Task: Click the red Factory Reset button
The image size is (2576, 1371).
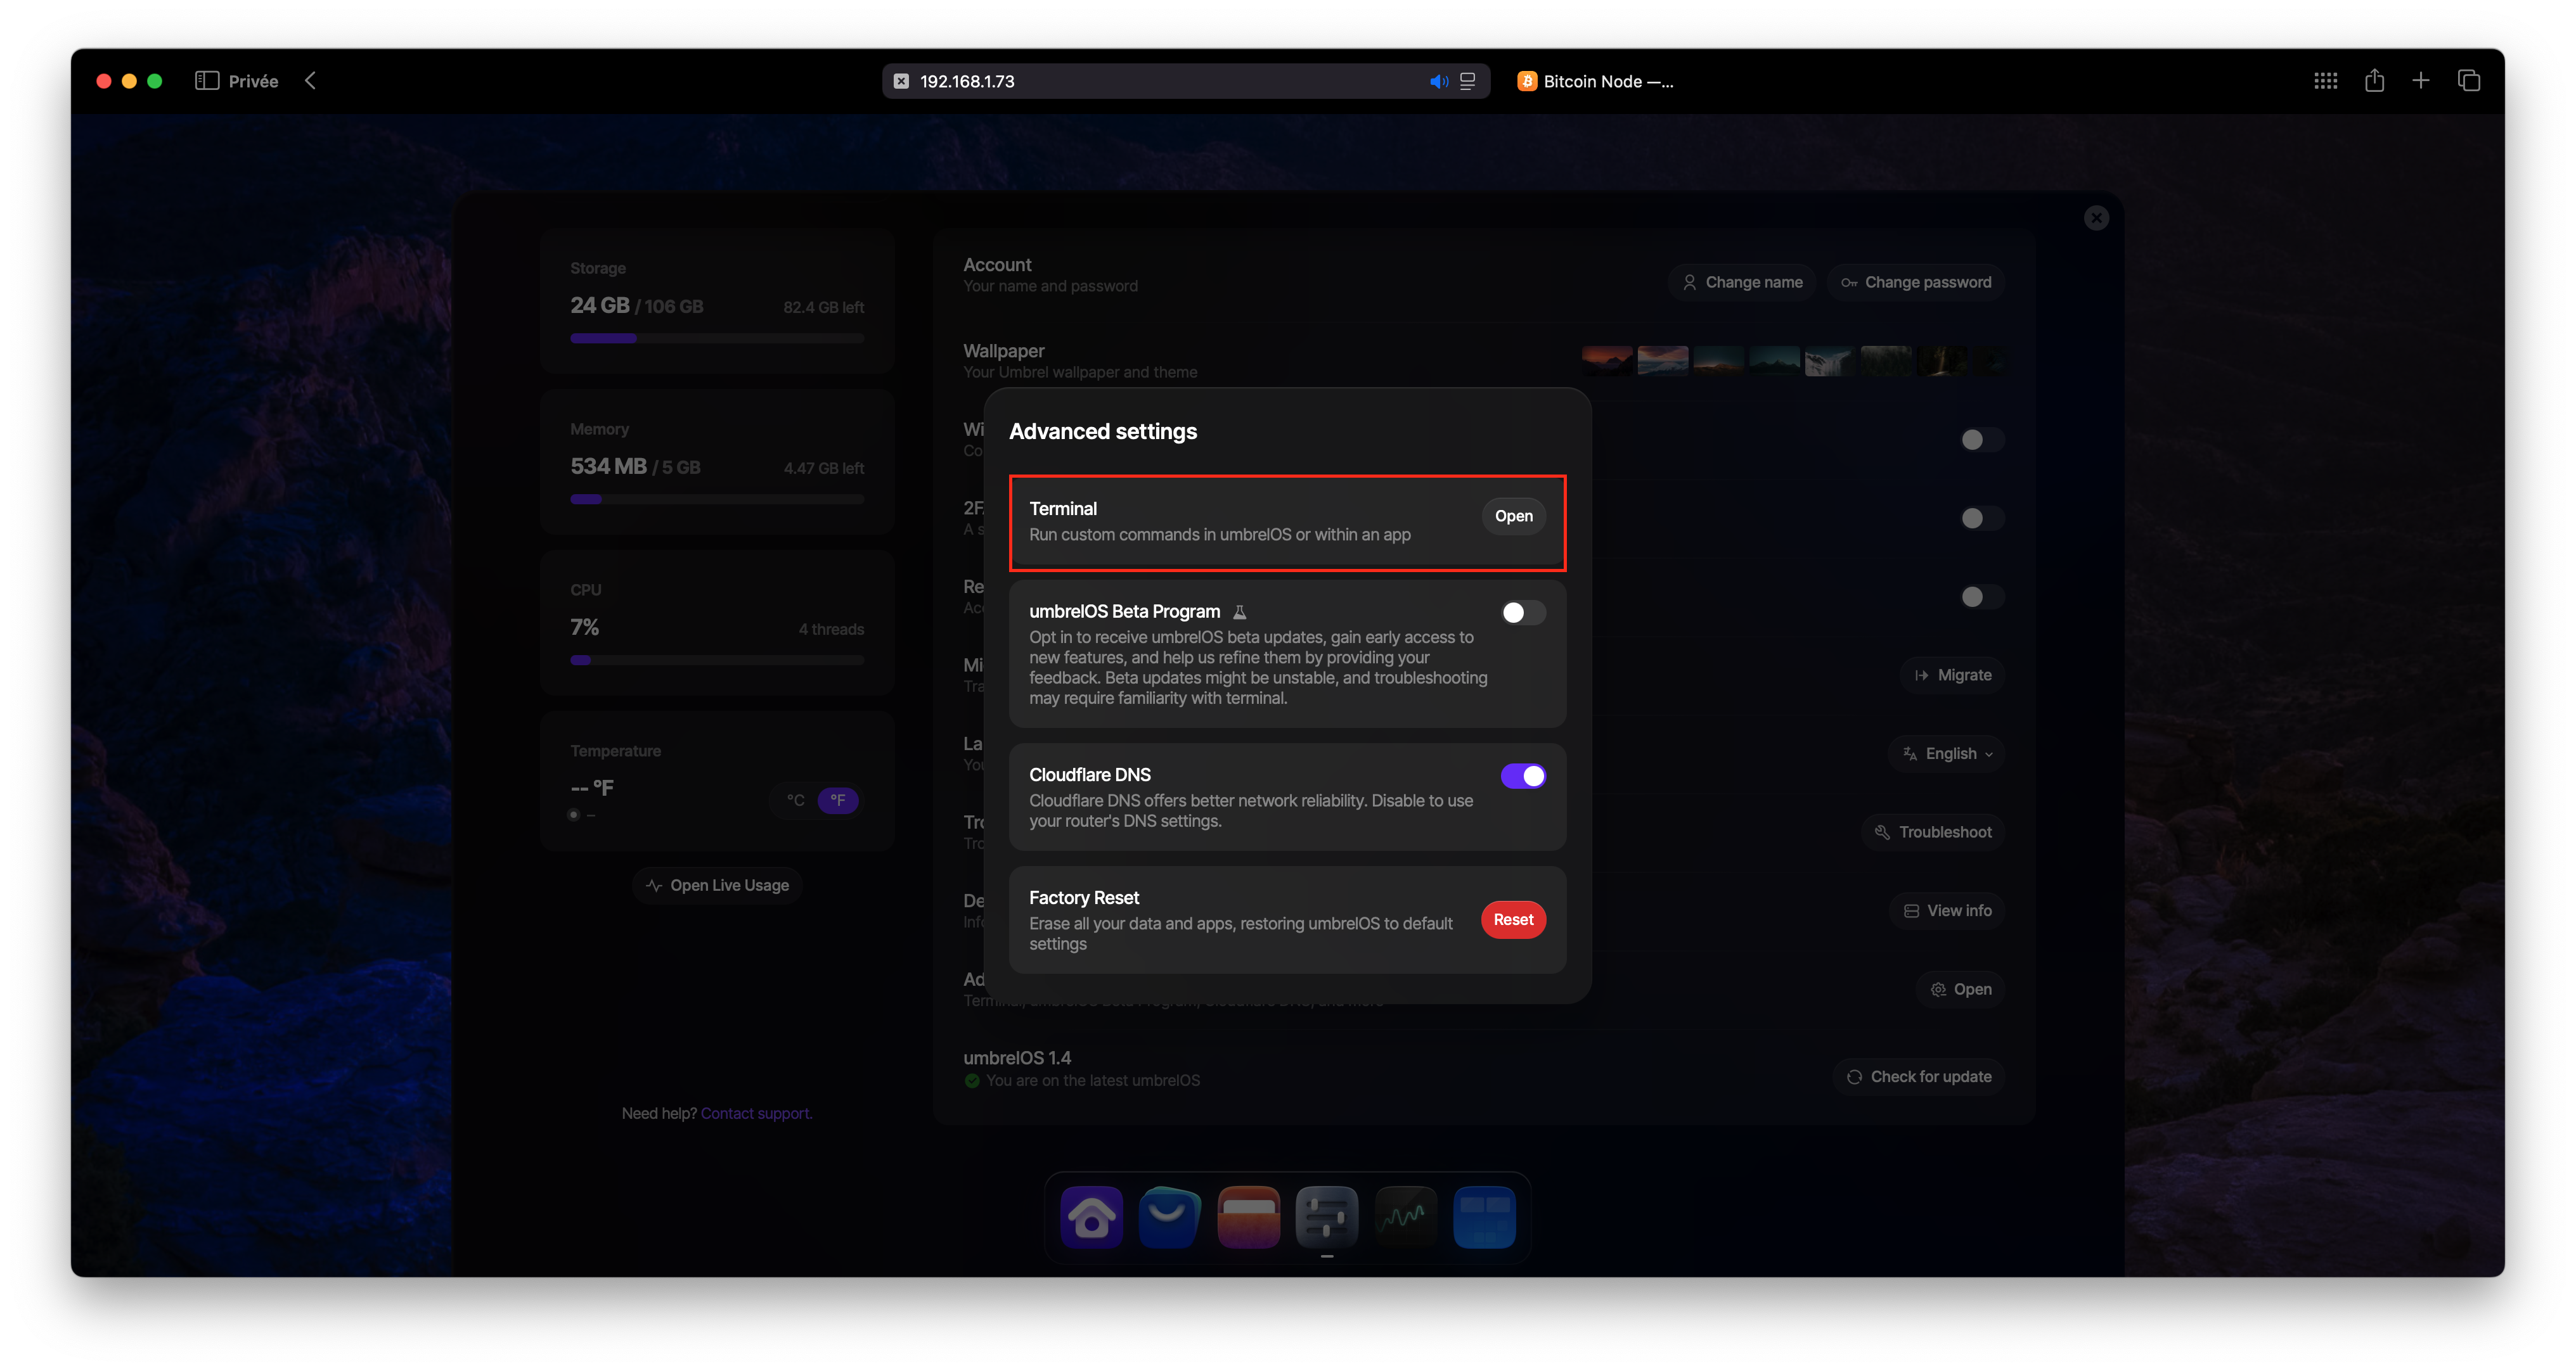Action: click(x=1513, y=919)
